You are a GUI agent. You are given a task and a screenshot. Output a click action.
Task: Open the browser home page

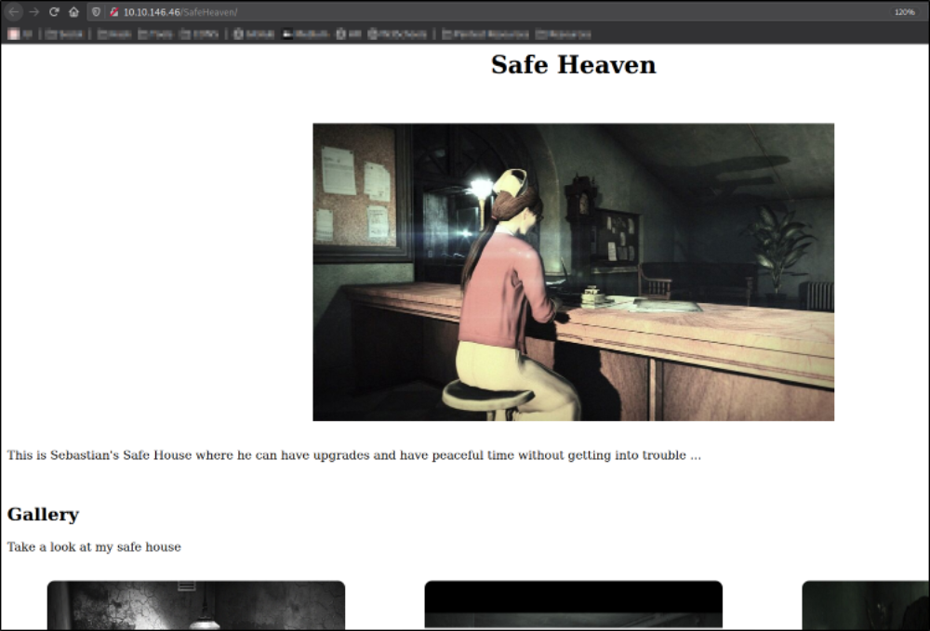[x=73, y=12]
